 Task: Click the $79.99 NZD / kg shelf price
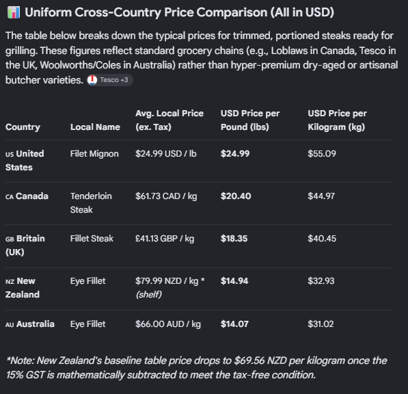click(170, 288)
